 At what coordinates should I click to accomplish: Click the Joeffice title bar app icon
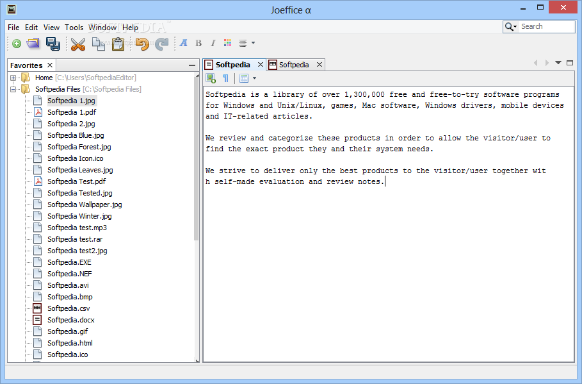coord(12,9)
